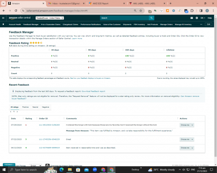
Task: Open A-to-z Guarantee Claims nav item
Action: coord(50,25)
